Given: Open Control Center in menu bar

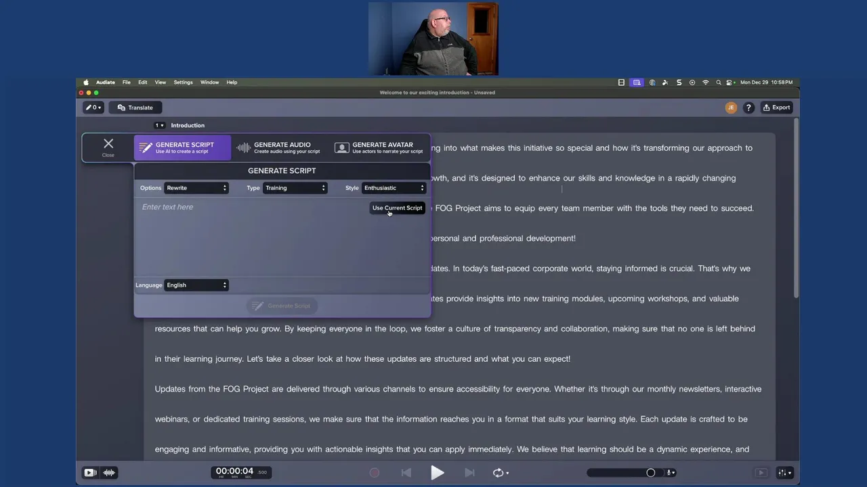Looking at the screenshot, I should (x=730, y=83).
